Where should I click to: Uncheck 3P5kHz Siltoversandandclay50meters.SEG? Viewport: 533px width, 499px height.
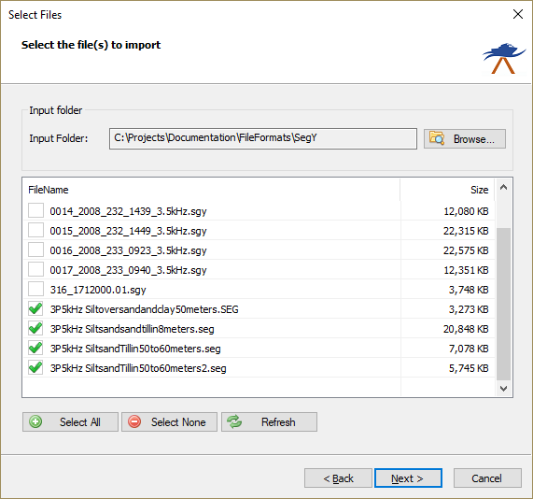click(x=35, y=309)
